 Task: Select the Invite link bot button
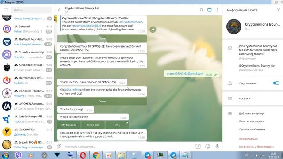(93, 125)
